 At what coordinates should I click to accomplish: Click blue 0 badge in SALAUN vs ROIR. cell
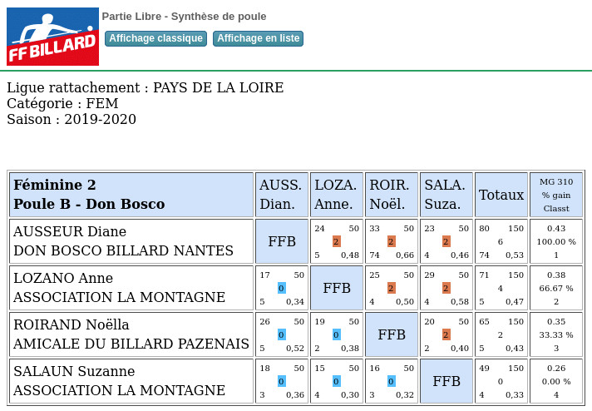click(391, 381)
